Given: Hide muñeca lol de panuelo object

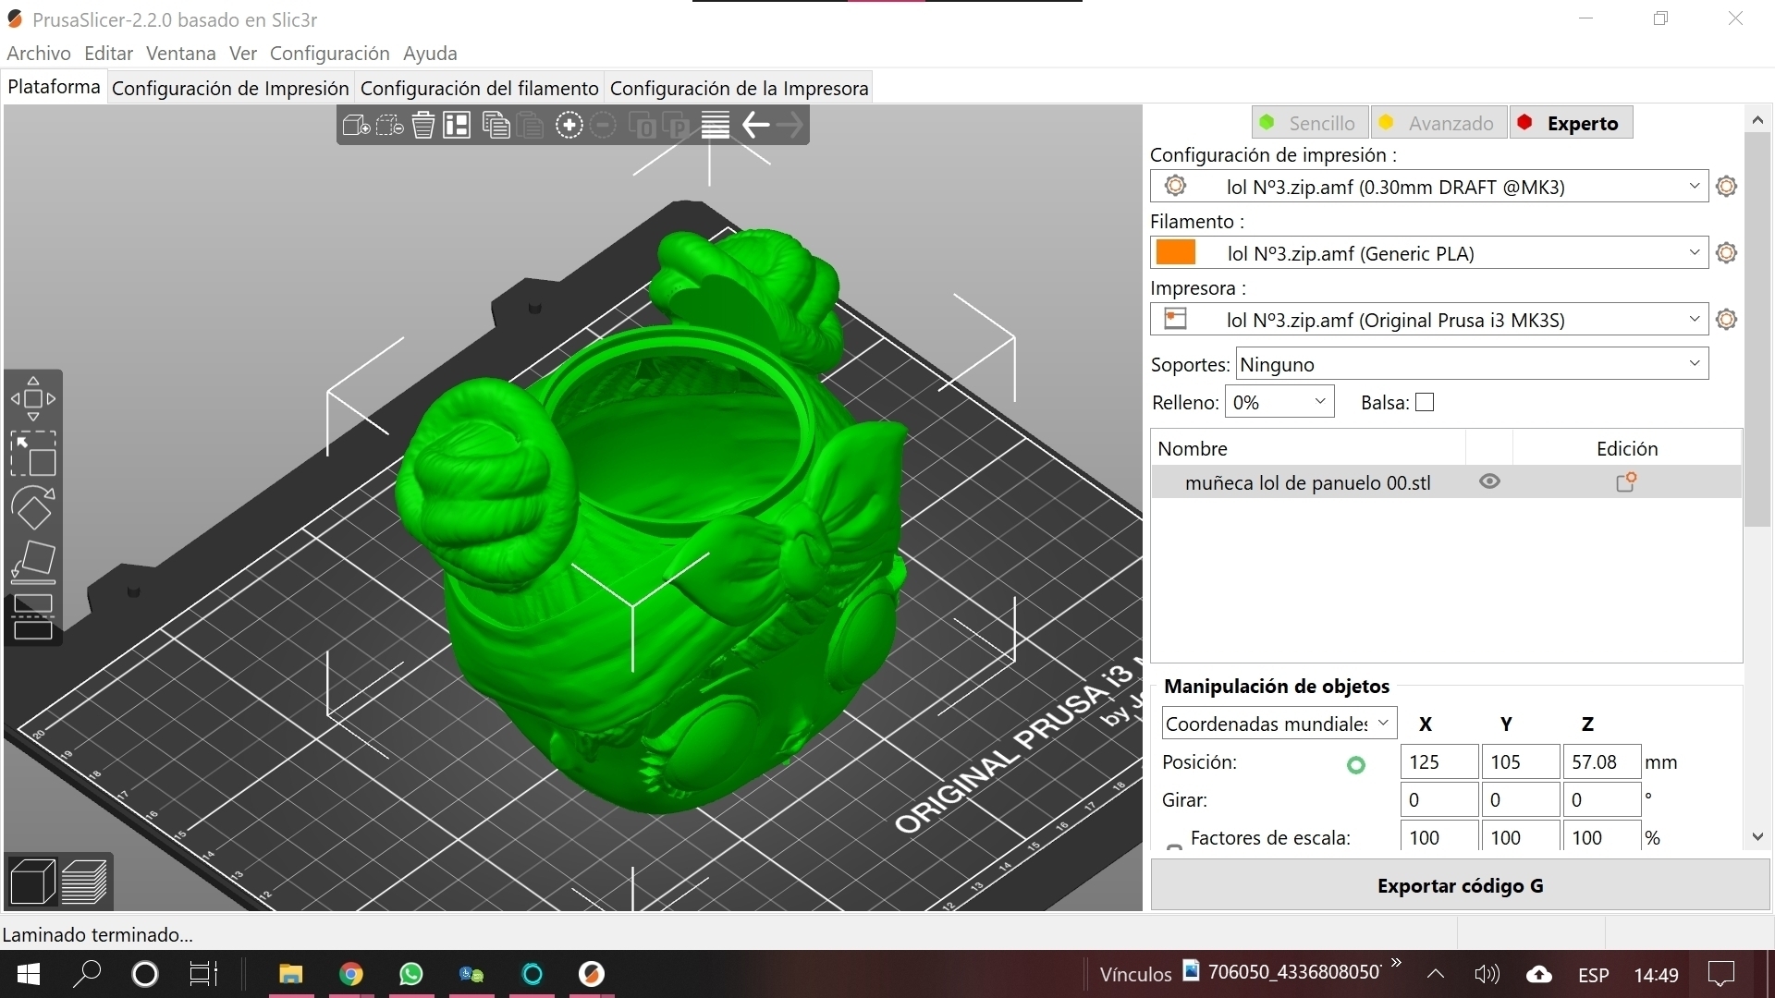Looking at the screenshot, I should click(1489, 481).
